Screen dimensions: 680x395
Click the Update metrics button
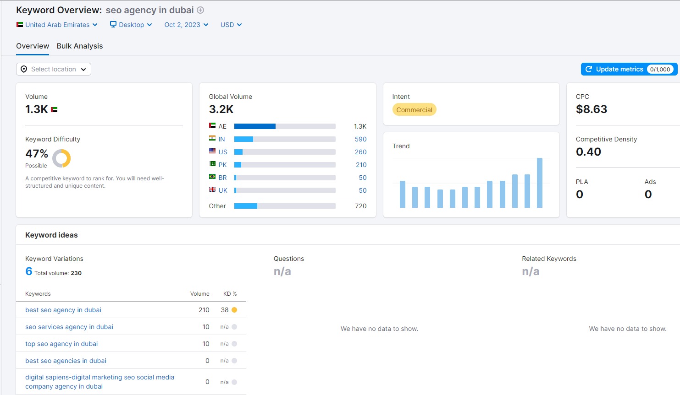pos(629,69)
